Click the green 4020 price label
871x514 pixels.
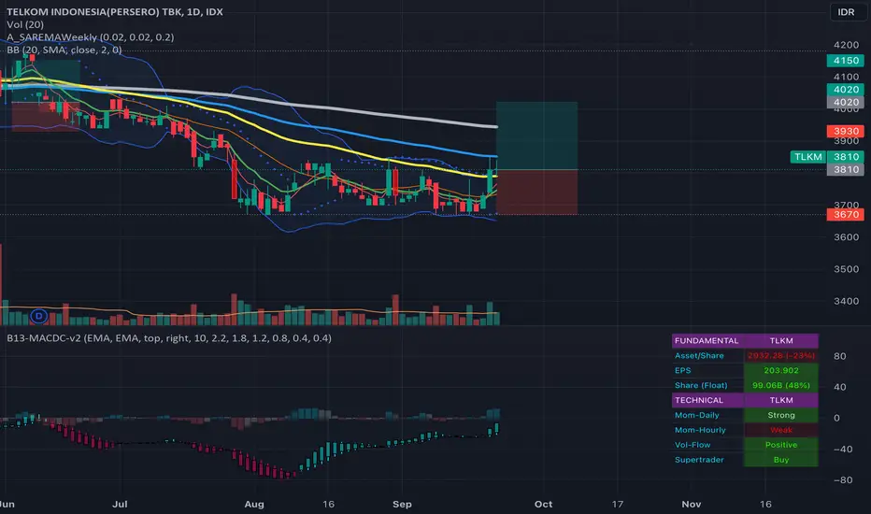tap(846, 90)
